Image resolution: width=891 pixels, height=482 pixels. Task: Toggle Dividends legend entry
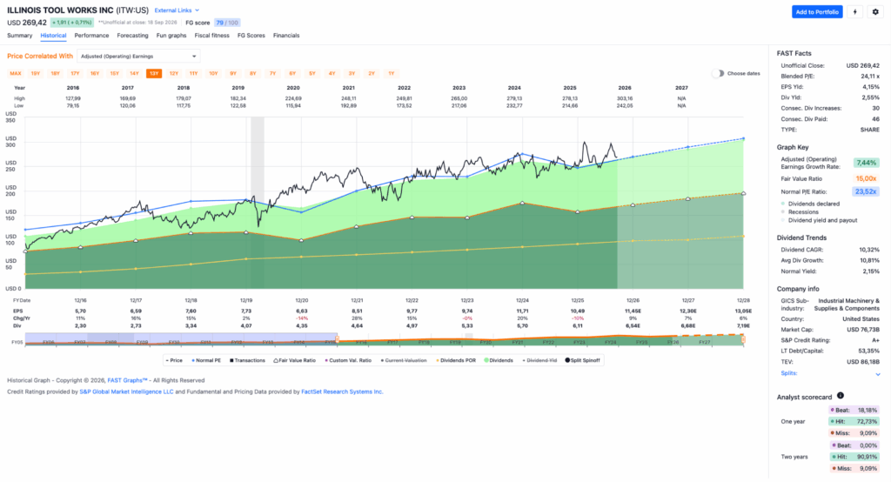499,360
